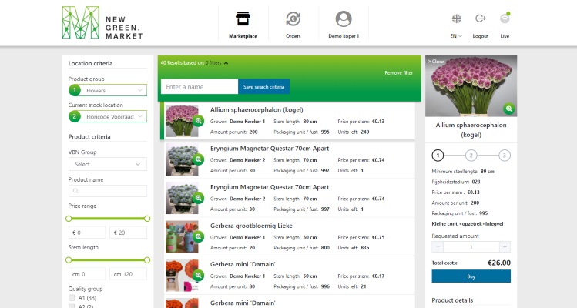
Task: Click the Enter a name input field
Action: pos(200,87)
